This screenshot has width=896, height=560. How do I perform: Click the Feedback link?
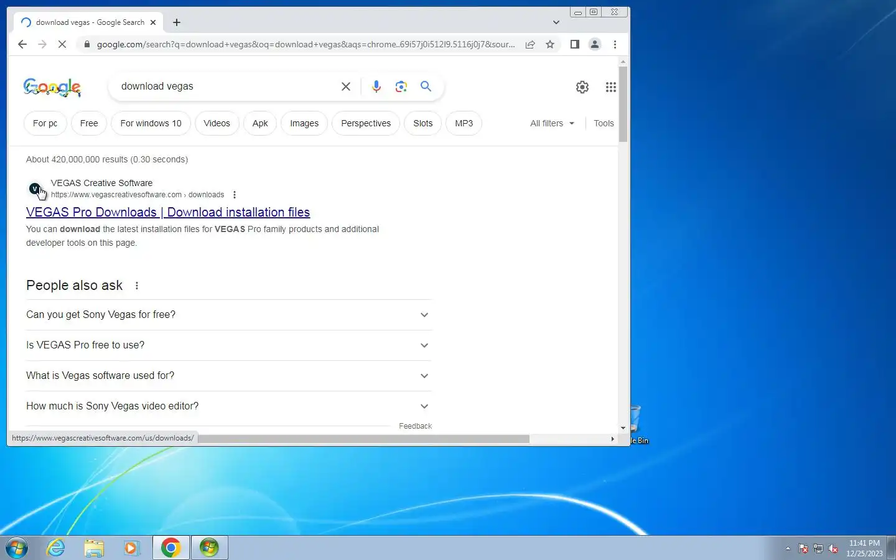(415, 426)
